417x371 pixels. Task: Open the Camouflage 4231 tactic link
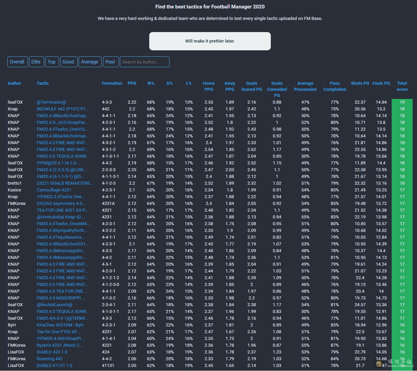(54, 190)
